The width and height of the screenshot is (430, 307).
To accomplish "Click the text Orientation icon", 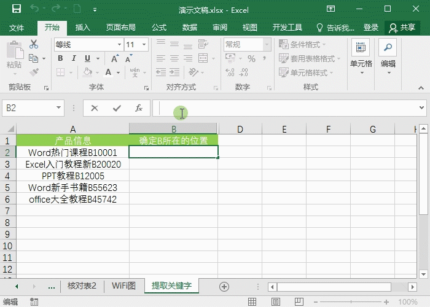I will (193, 72).
